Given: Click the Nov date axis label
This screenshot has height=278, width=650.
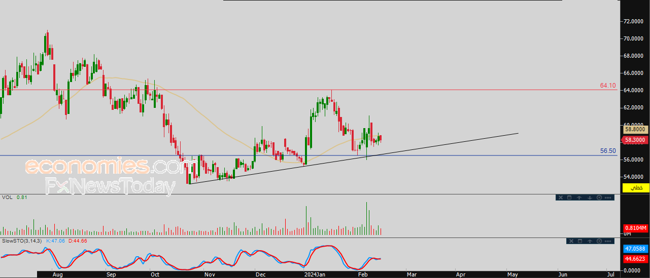Looking at the screenshot, I should 210,274.
